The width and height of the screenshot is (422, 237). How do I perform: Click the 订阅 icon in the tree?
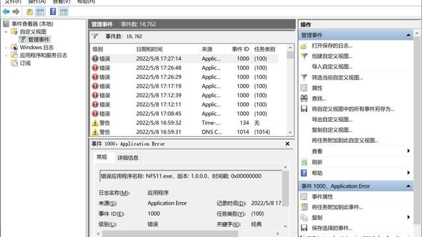[14, 63]
